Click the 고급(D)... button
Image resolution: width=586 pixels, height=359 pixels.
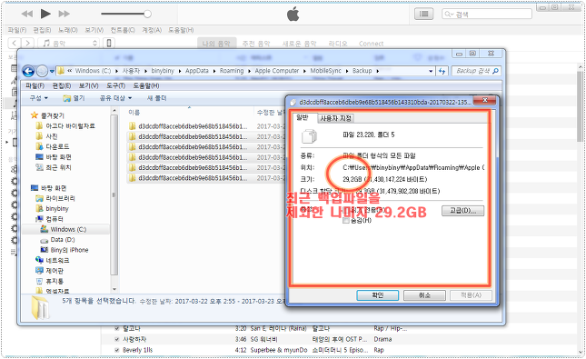pyautogui.click(x=462, y=211)
